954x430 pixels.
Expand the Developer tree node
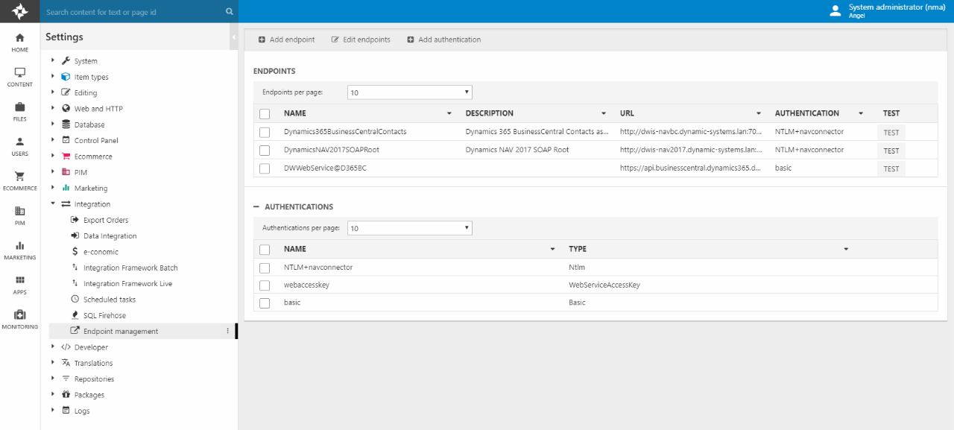pyautogui.click(x=53, y=347)
